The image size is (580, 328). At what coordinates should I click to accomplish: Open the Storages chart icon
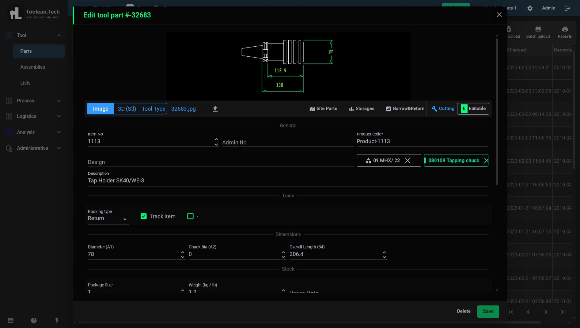(361, 109)
